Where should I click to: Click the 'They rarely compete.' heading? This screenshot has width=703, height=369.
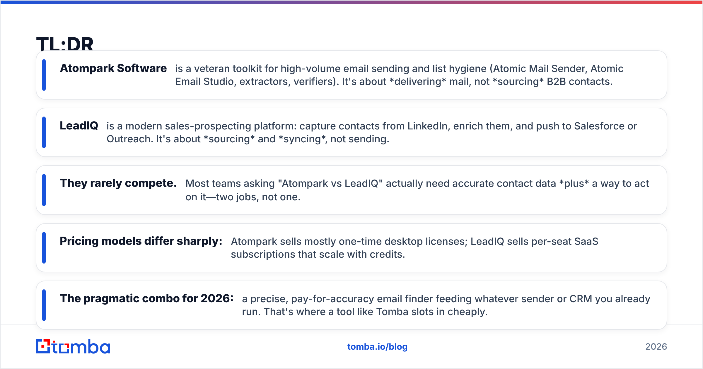pos(118,183)
